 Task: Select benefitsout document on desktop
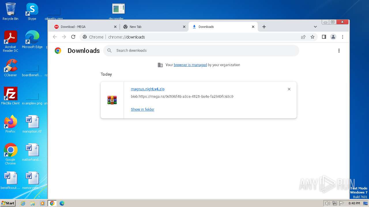pos(10,181)
